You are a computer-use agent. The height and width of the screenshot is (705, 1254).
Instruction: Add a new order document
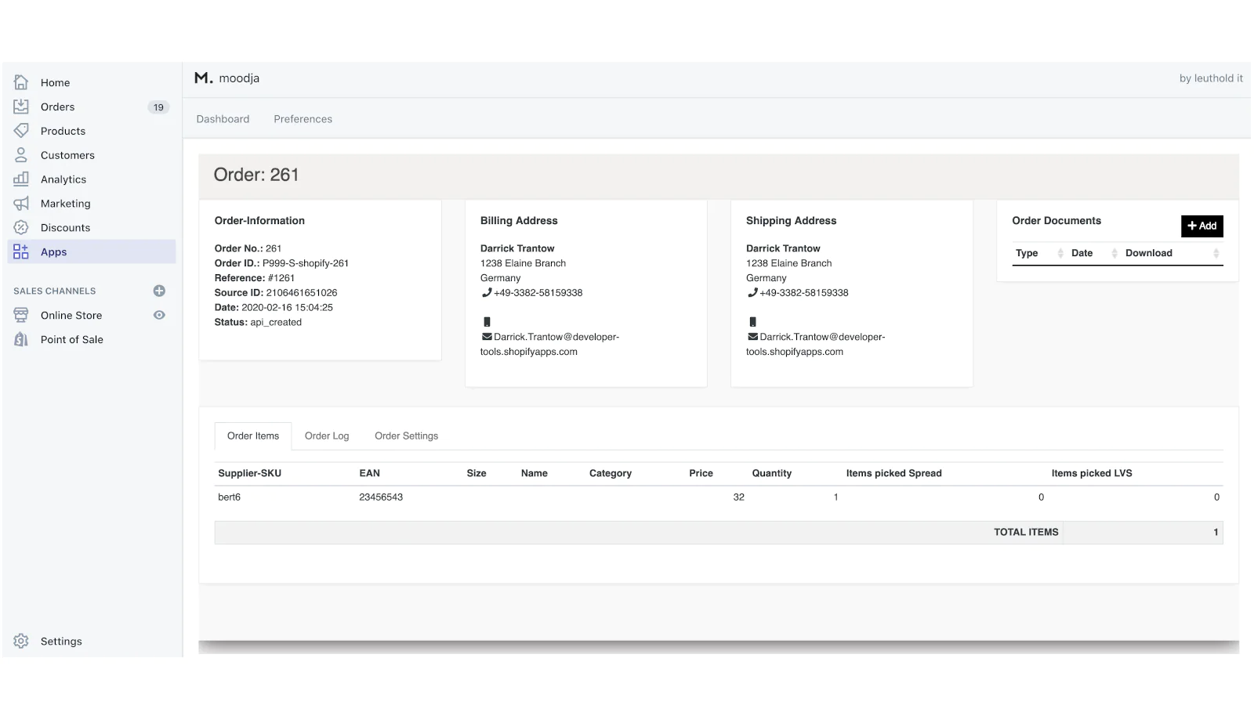1201,226
